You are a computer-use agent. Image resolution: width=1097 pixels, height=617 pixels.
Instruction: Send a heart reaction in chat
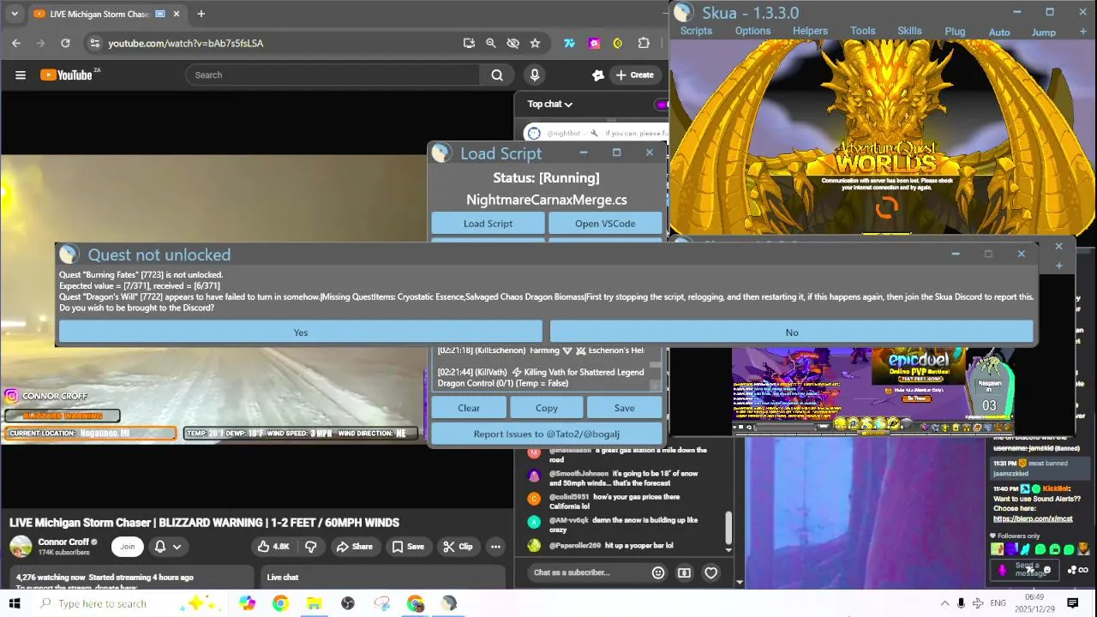710,572
